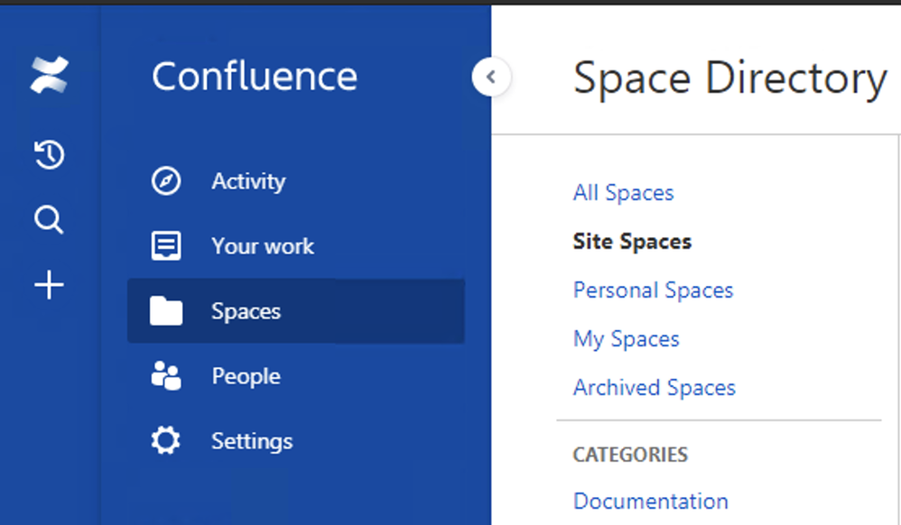Image resolution: width=901 pixels, height=525 pixels.
Task: Click the Space Directory heading
Action: click(x=730, y=78)
